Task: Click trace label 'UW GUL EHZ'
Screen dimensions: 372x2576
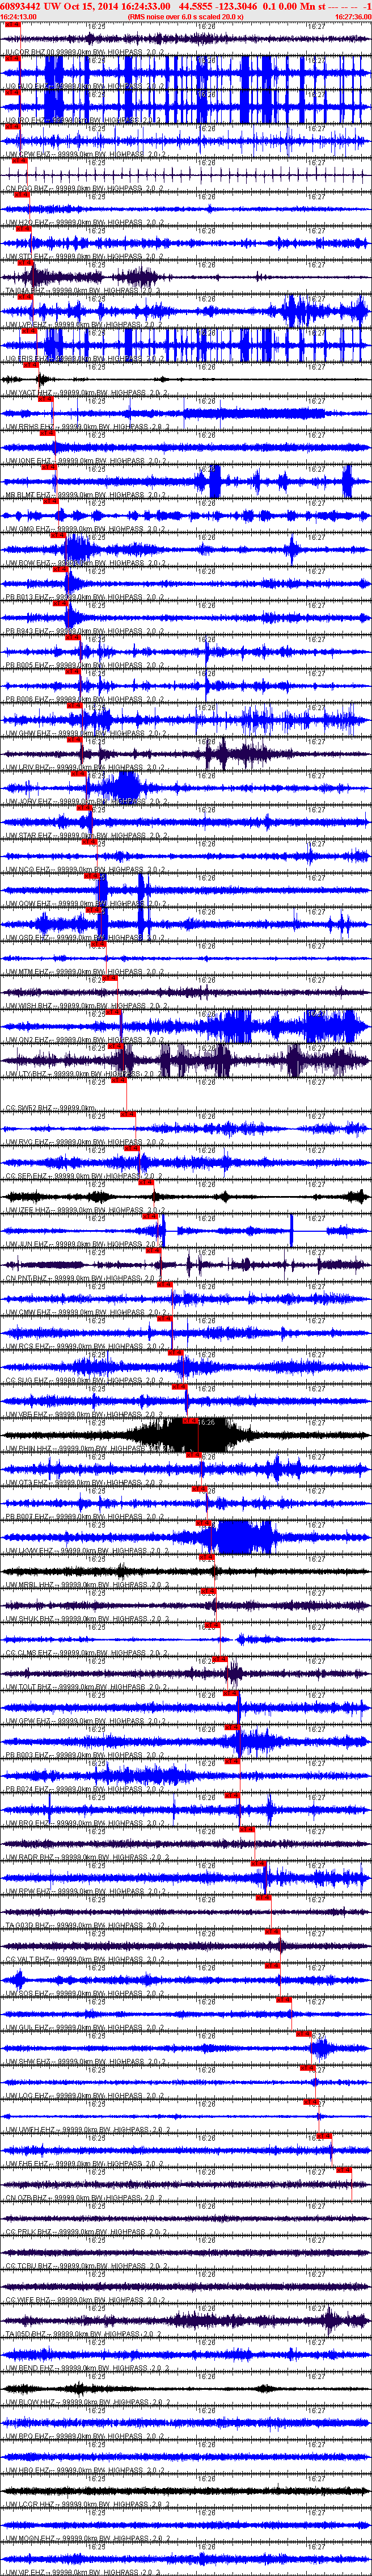Action: pos(26,2027)
